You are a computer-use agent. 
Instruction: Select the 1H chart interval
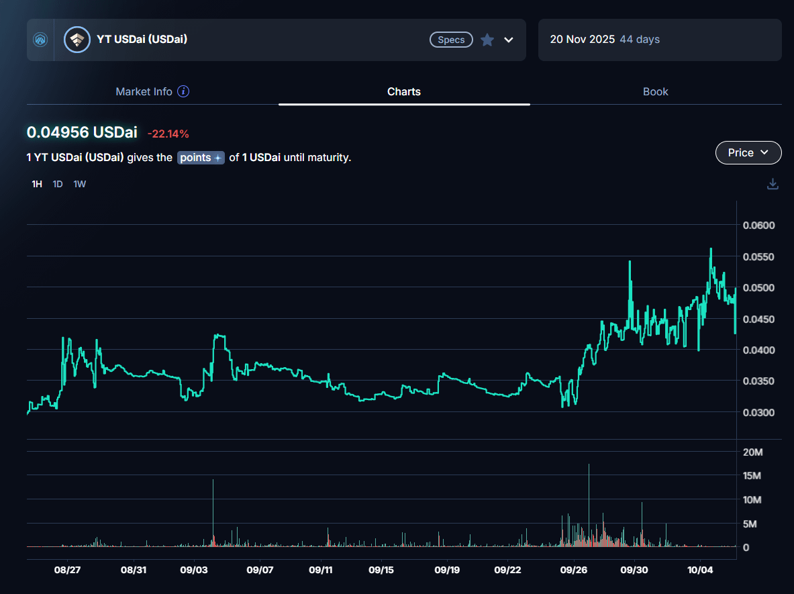click(37, 184)
